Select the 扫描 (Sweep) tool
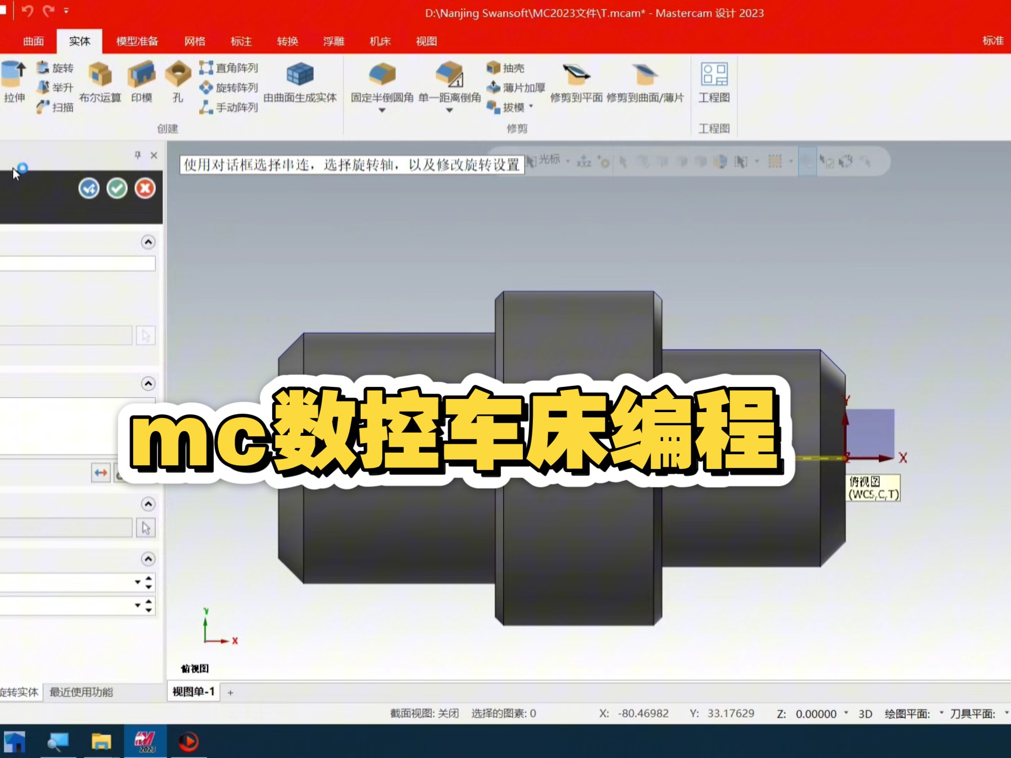The image size is (1011, 758). pyautogui.click(x=55, y=107)
